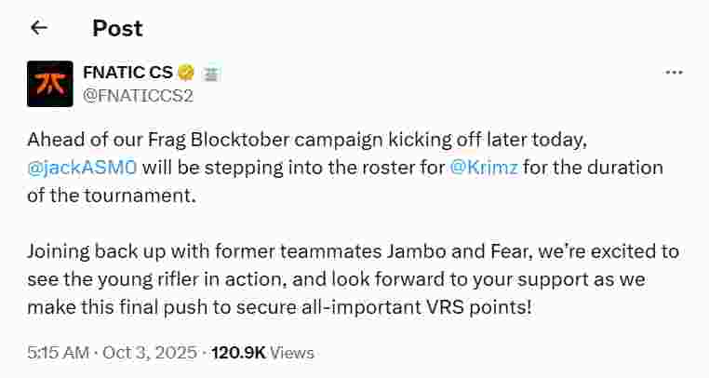This screenshot has width=709, height=378.
Task: Open the three-dot more options menu
Action: point(675,73)
